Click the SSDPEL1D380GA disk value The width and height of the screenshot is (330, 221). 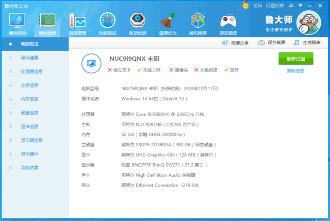(169, 145)
